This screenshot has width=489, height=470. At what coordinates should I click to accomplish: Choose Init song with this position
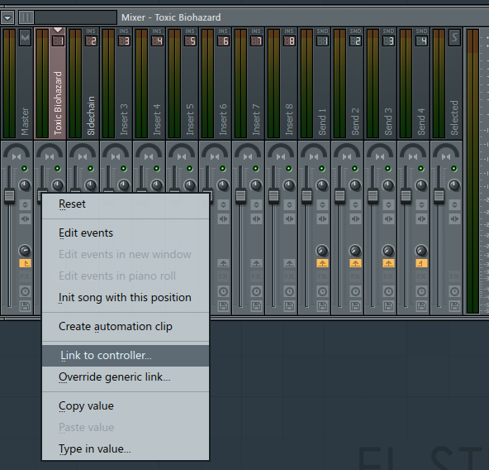(126, 298)
